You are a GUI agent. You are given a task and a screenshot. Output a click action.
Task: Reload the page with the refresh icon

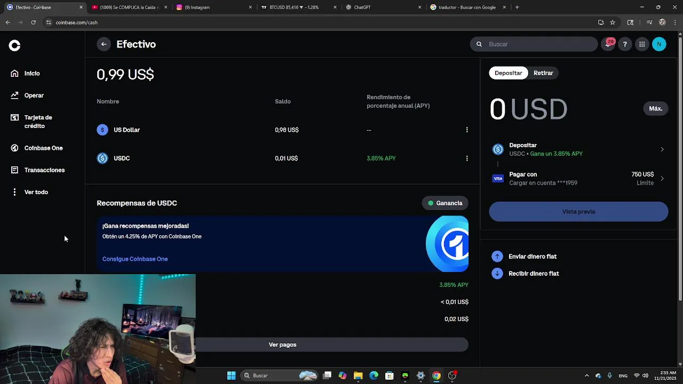pyautogui.click(x=33, y=22)
